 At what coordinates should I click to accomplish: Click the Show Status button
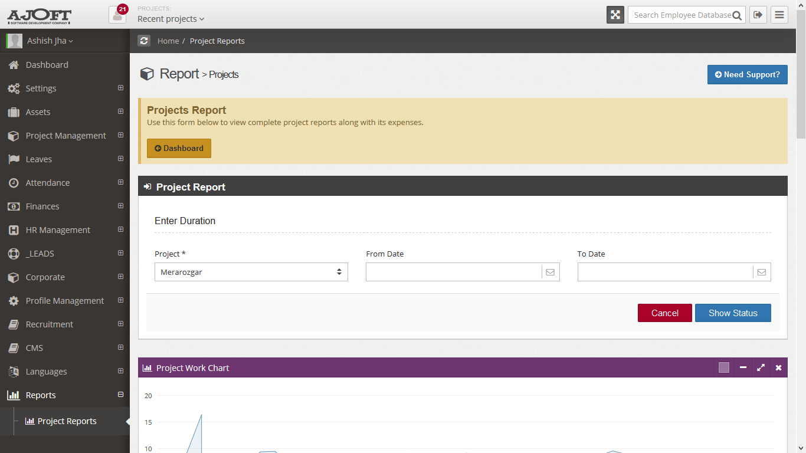[x=733, y=313]
